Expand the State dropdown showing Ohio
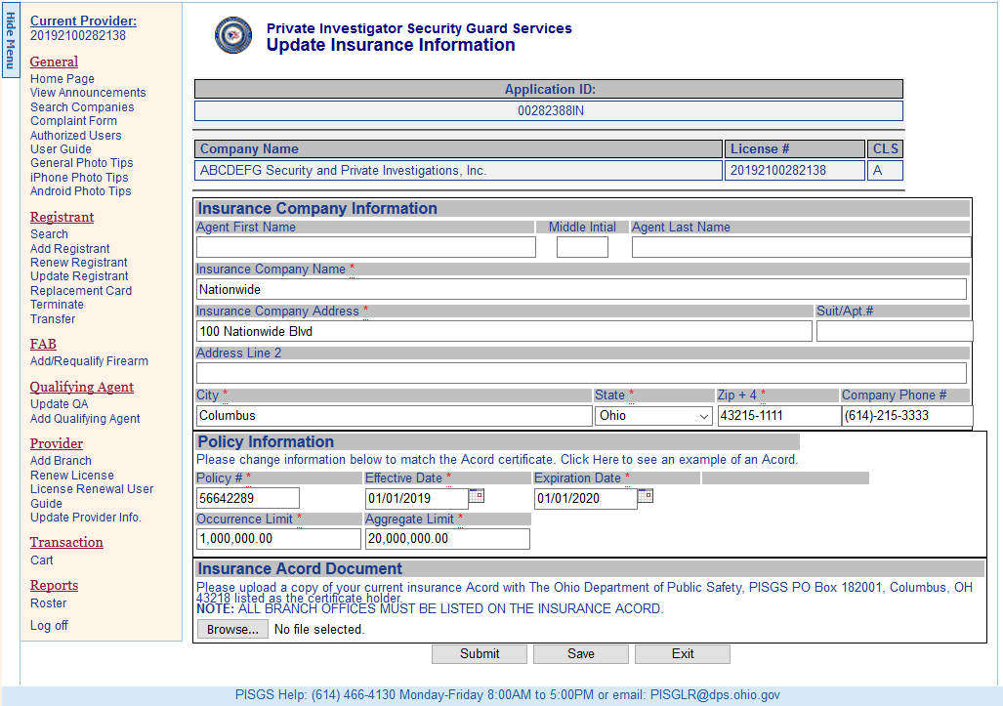Screen dimensions: 1003x706 (x=654, y=416)
